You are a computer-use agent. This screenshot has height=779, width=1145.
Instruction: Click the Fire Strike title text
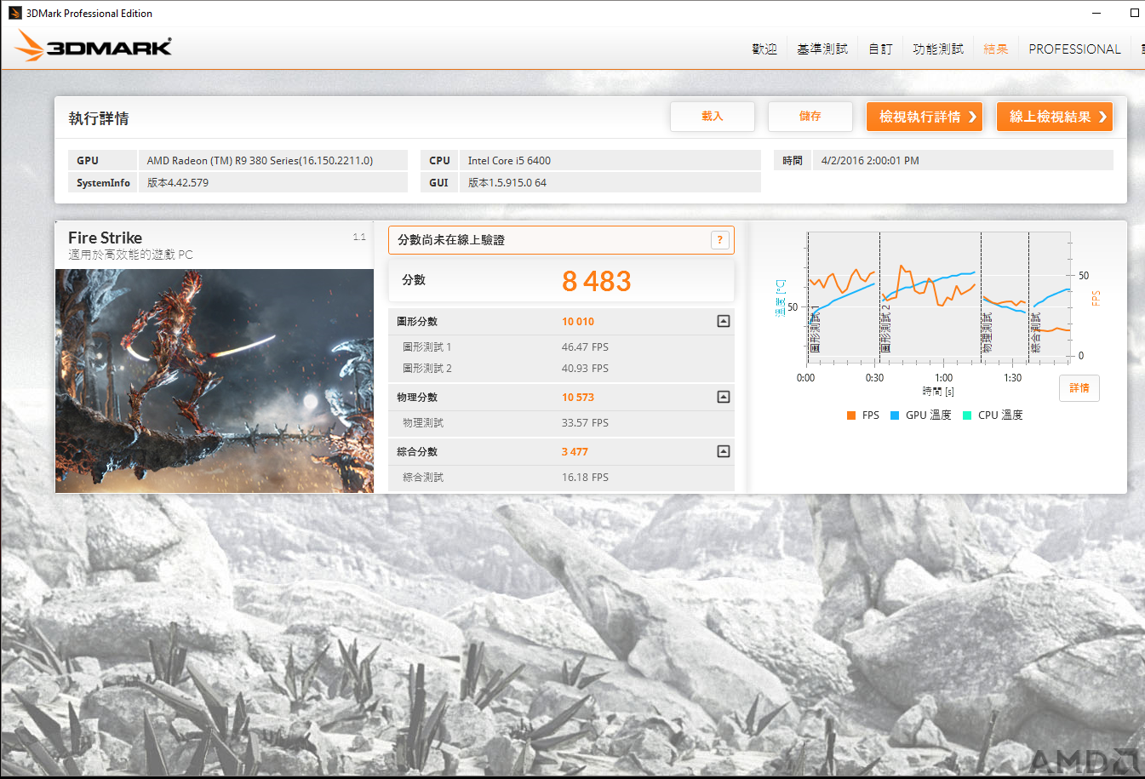pos(105,238)
